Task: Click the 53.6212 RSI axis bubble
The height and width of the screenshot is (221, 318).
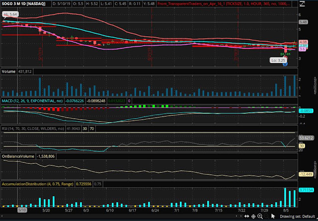Action: (x=307, y=138)
